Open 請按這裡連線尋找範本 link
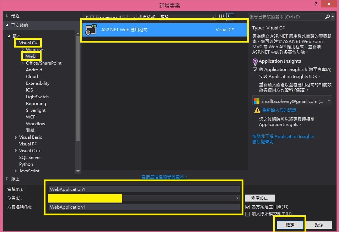339x232 pixels. [165, 177]
